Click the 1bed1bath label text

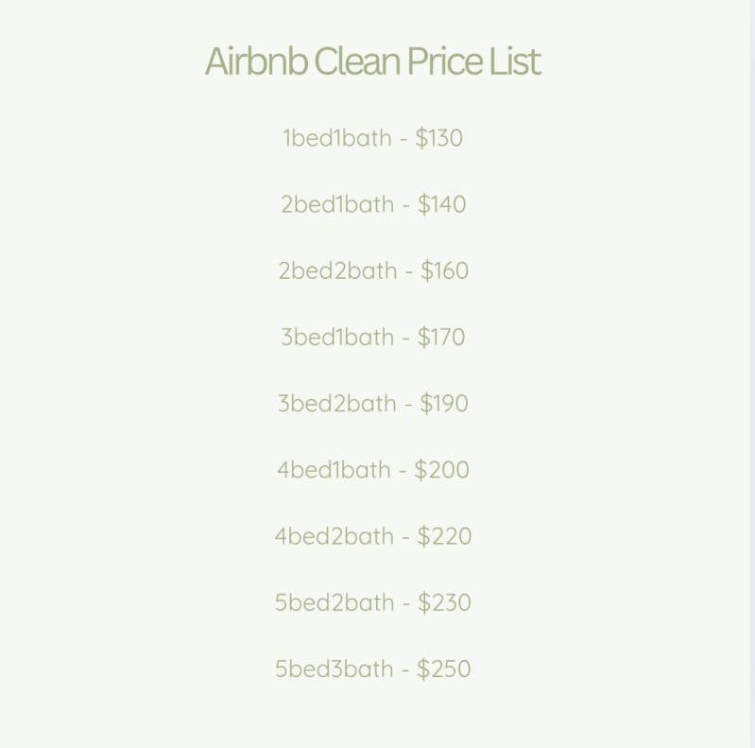[336, 138]
